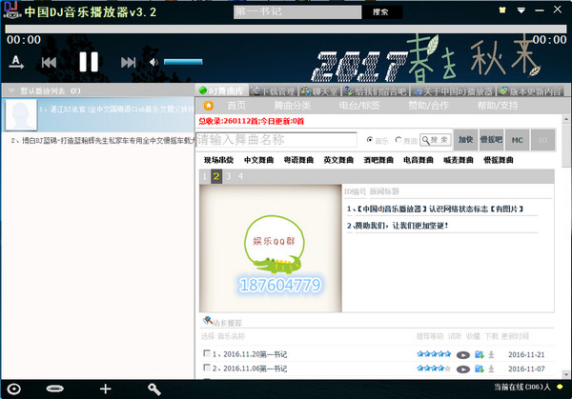
Task: Click the plus icon to add music
Action: tap(105, 389)
